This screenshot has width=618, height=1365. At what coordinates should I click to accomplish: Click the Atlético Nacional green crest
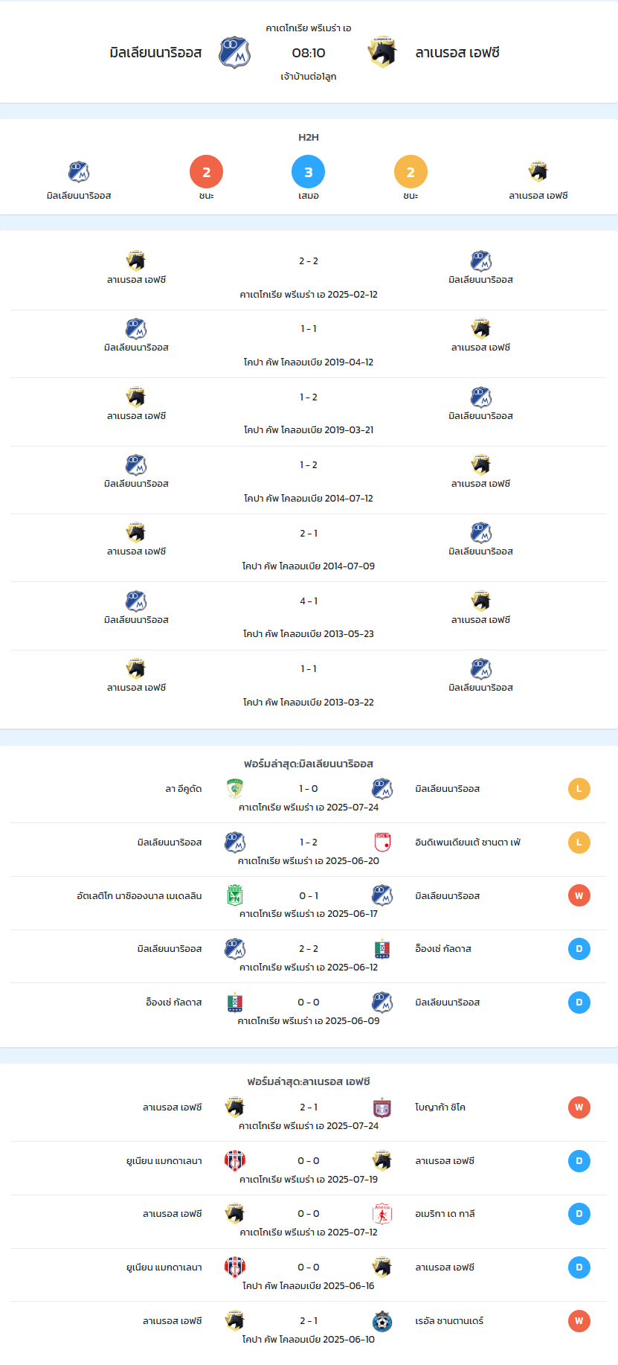pos(235,895)
